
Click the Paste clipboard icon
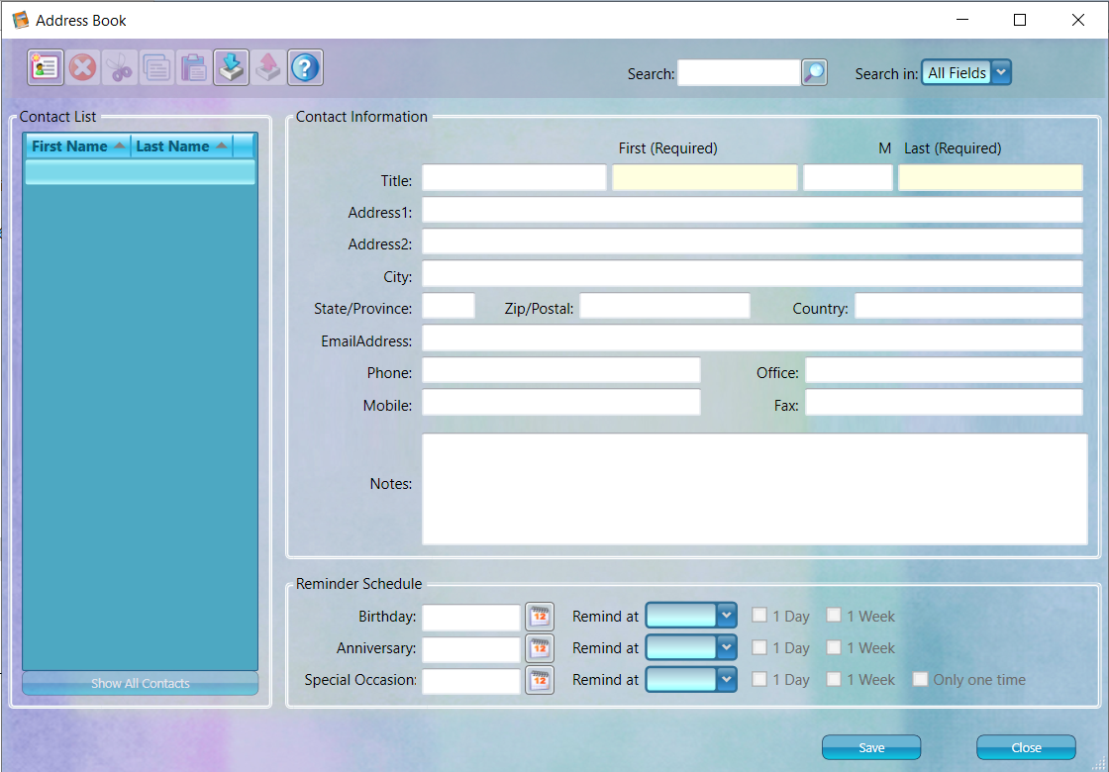(x=193, y=68)
